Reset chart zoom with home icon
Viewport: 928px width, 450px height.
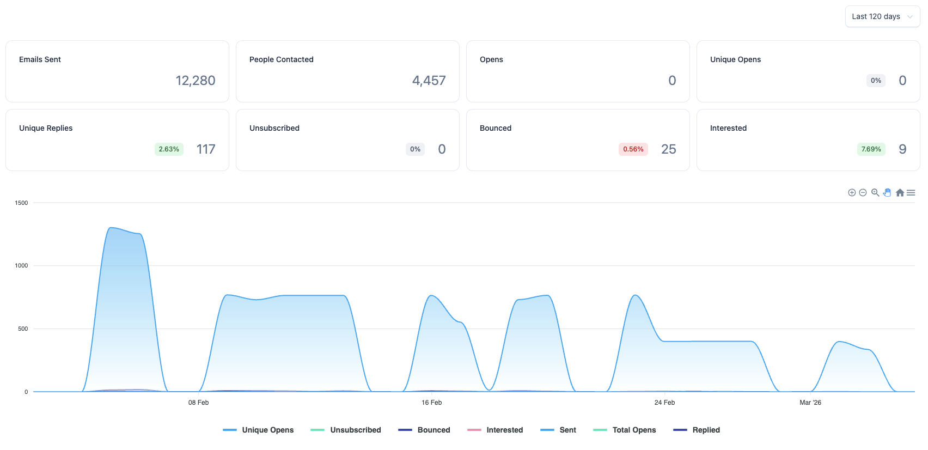pos(900,192)
